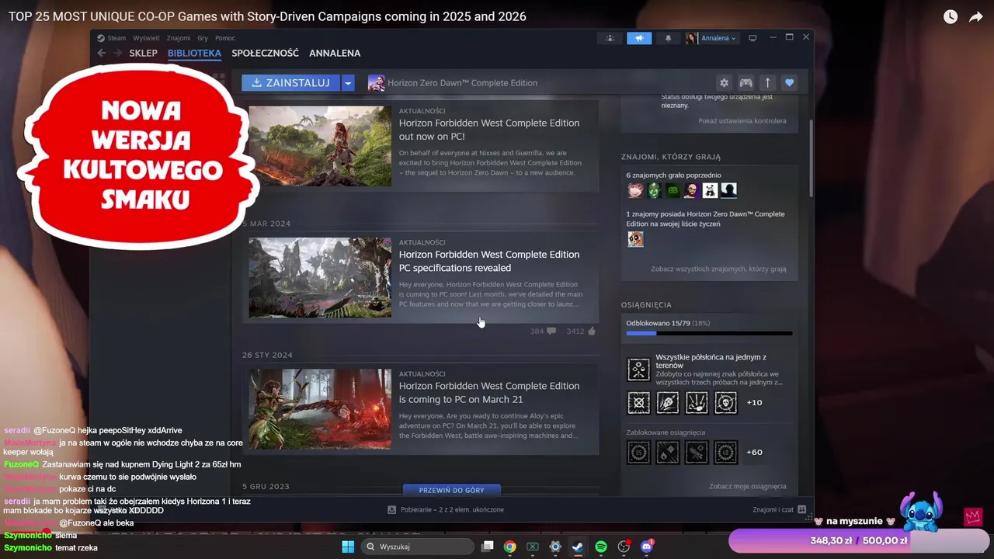Open game settings gear icon

725,83
